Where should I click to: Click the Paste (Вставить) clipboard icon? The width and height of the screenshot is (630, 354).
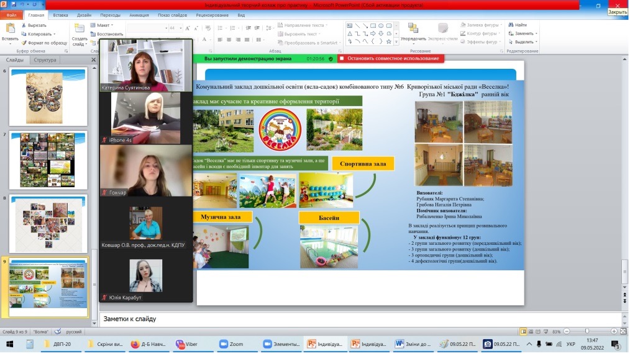coord(10,28)
